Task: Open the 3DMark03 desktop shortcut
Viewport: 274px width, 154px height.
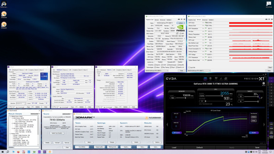Action: click(x=4, y=25)
